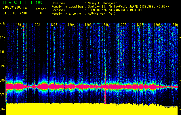Click the 1.0 kHz frequency axis label
The image size is (181, 115).
pos(3,52)
